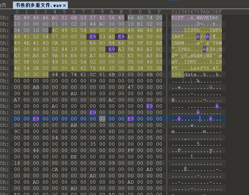Click byte 52 at the start of RIFF row
249x195 pixels.
17,18
